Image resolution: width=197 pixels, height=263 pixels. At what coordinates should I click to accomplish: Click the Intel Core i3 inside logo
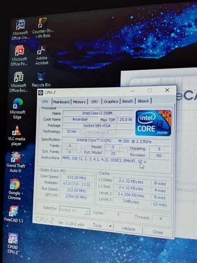pos(153,123)
